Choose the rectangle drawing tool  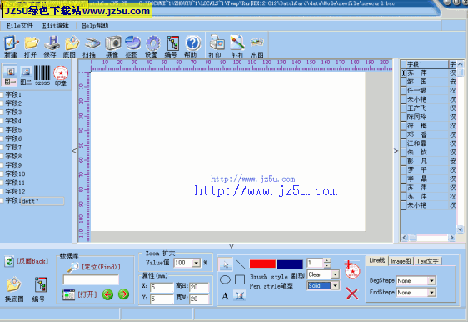[240, 279]
